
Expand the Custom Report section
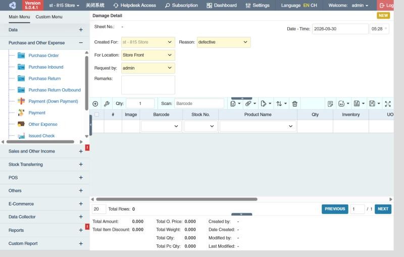click(x=81, y=243)
